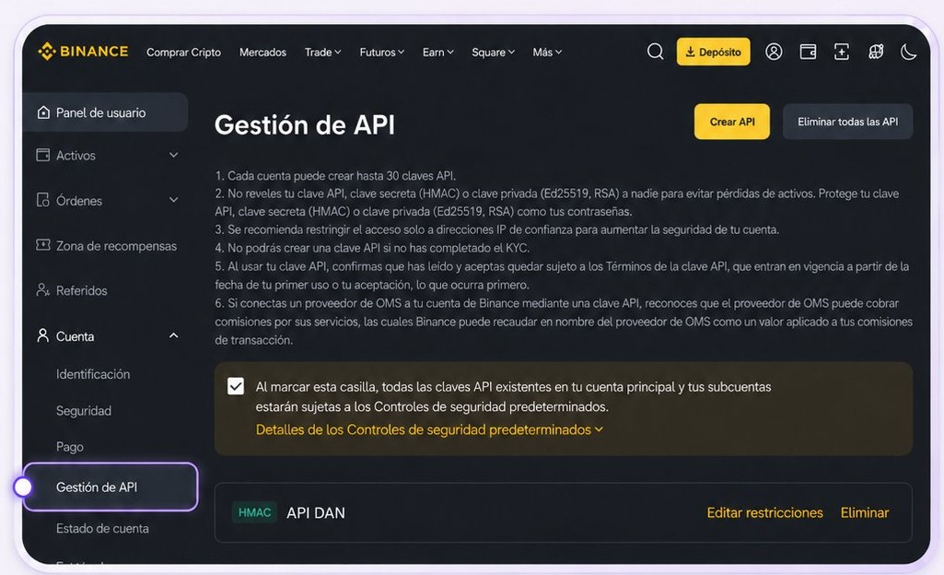Click the Zona de recompensas ticket icon

[42, 244]
